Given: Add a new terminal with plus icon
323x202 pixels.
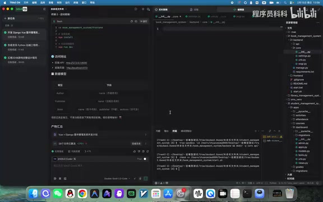Looking at the screenshot, I should (x=256, y=131).
